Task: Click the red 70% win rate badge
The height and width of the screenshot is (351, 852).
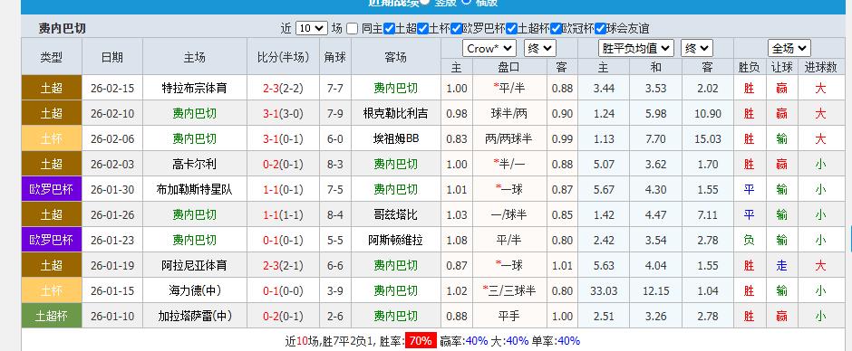Action: (421, 341)
